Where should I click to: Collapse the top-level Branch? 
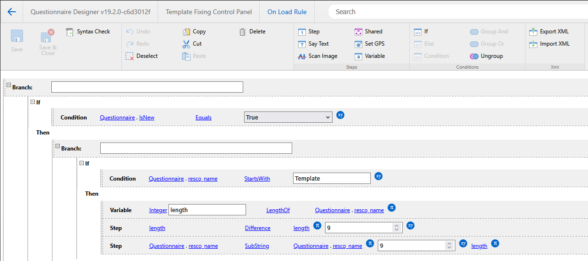click(8, 85)
